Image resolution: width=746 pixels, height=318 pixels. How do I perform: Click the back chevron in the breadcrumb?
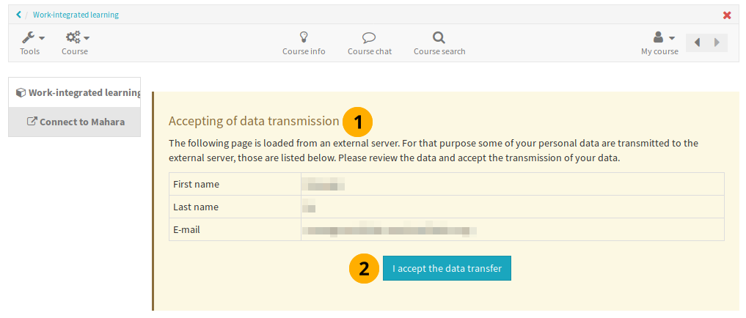pyautogui.click(x=18, y=15)
